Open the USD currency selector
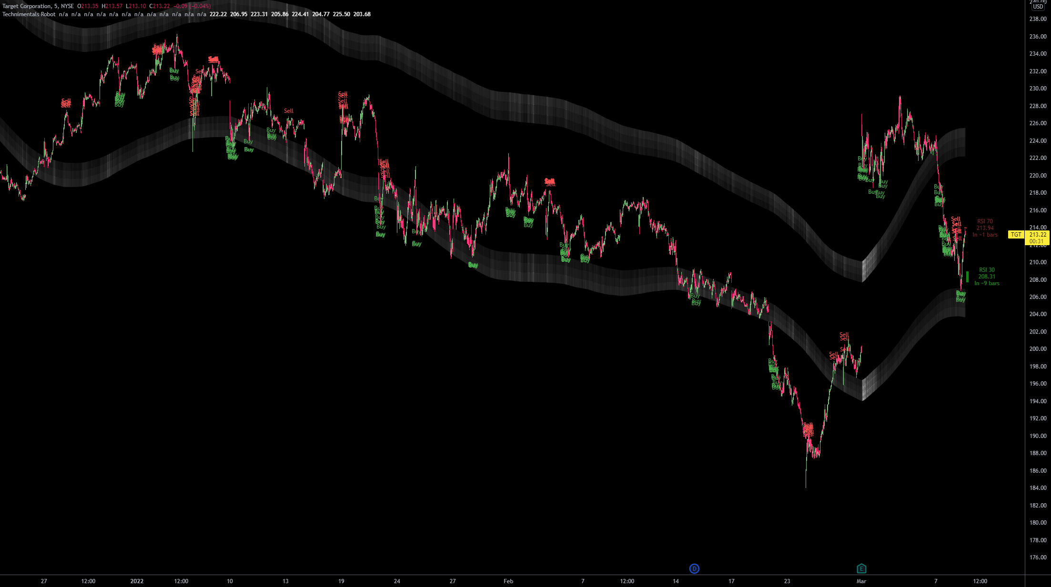This screenshot has height=587, width=1051. [1038, 7]
